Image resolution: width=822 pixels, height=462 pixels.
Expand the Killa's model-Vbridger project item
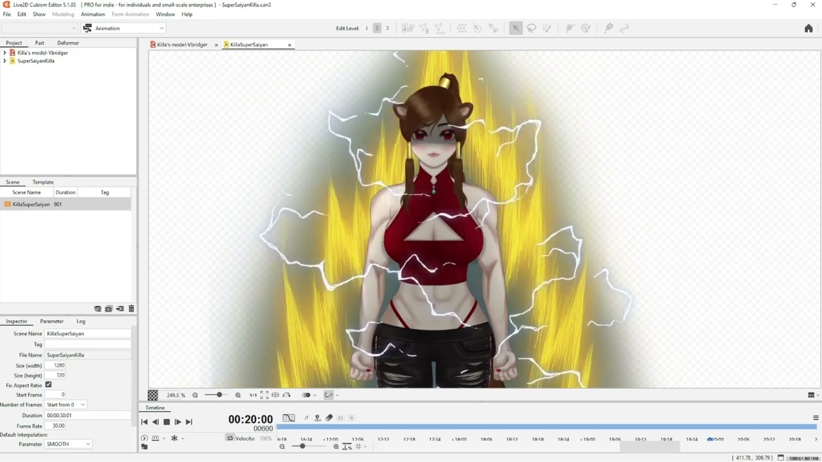tap(4, 53)
